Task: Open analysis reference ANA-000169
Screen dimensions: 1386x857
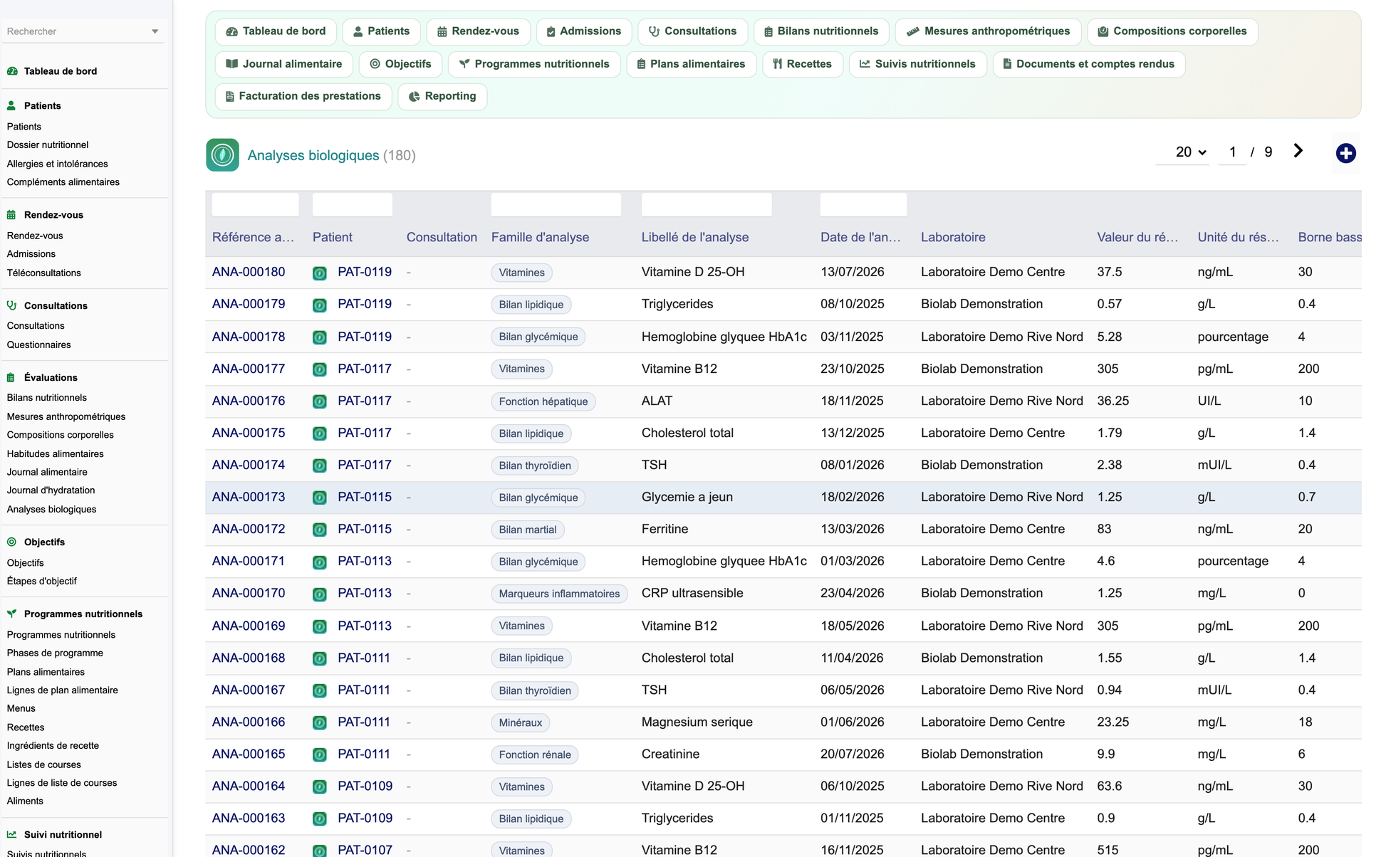Action: (249, 626)
